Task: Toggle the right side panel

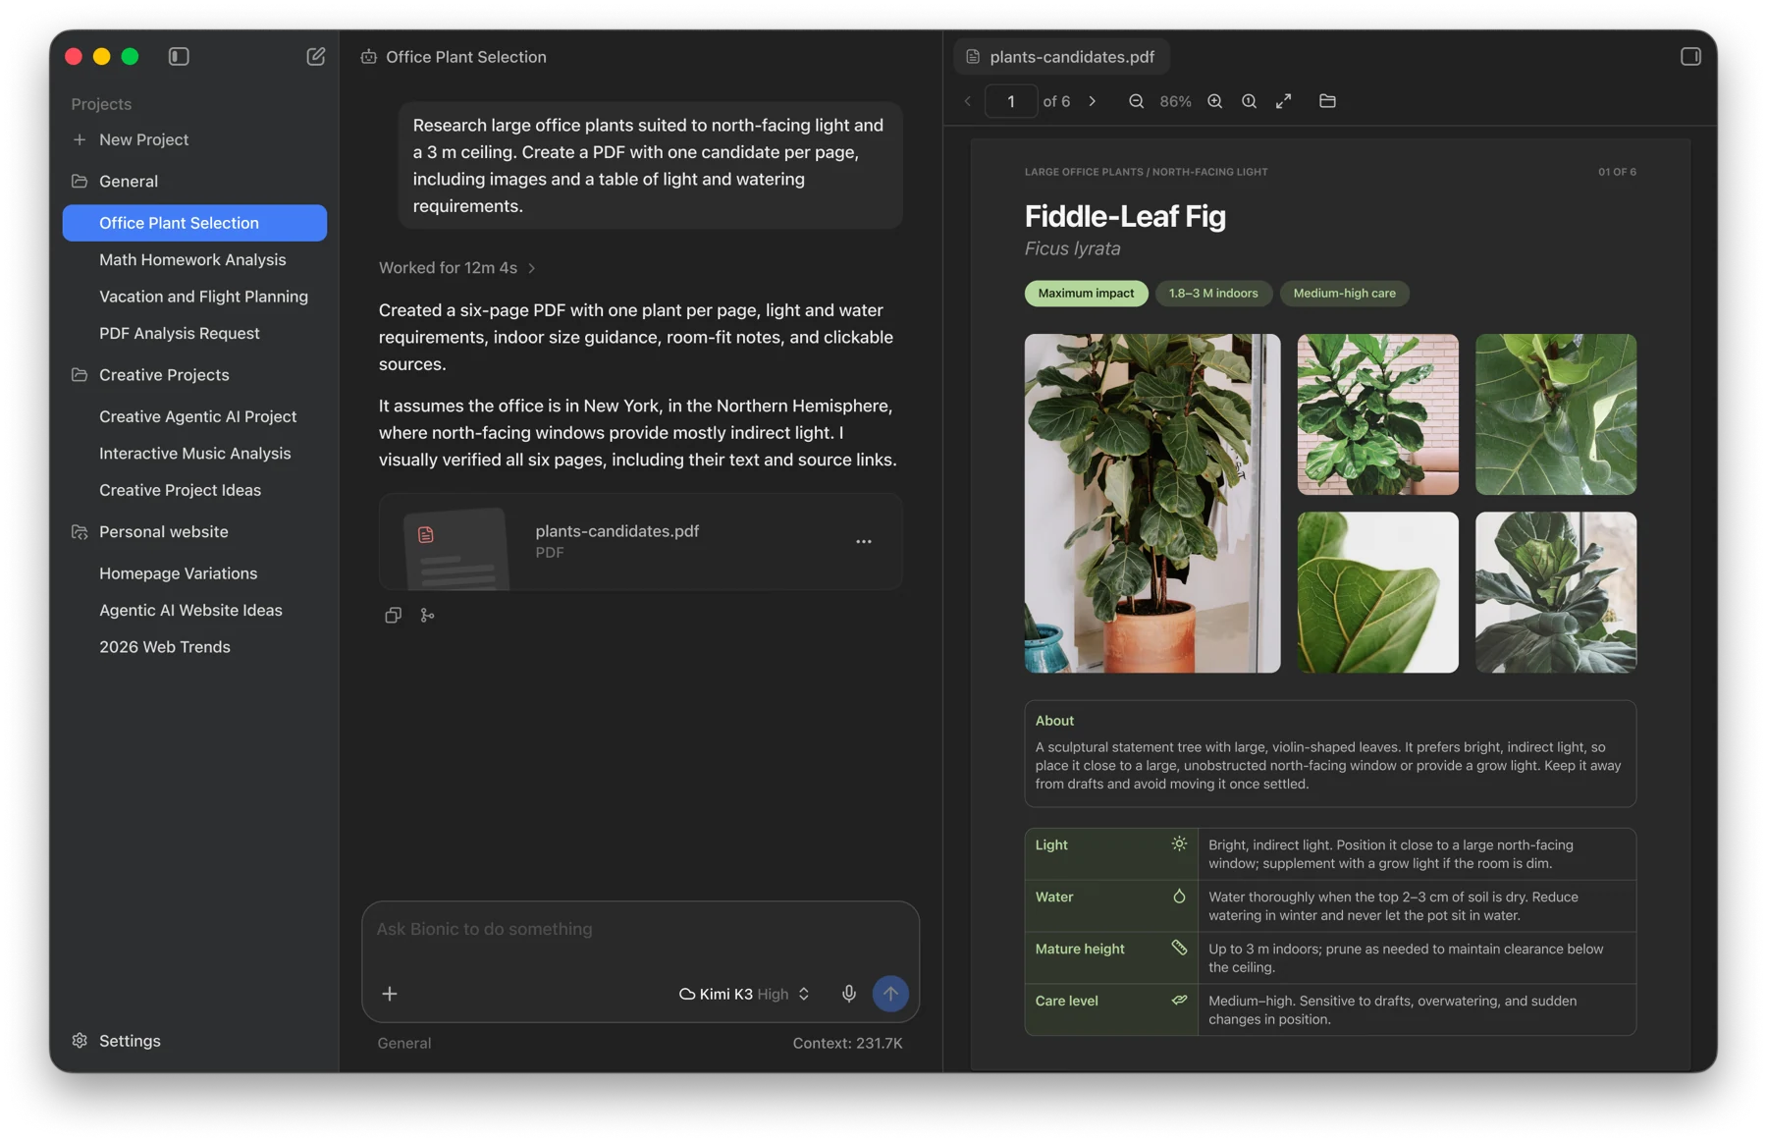Action: tap(1690, 57)
